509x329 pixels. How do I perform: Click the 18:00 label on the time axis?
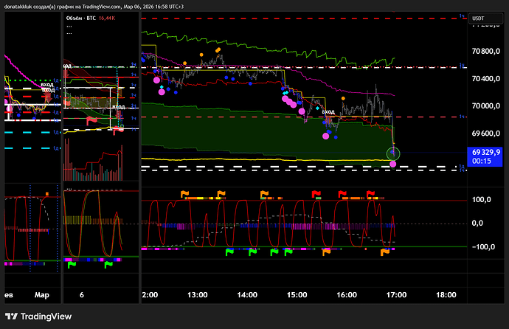point(446,294)
